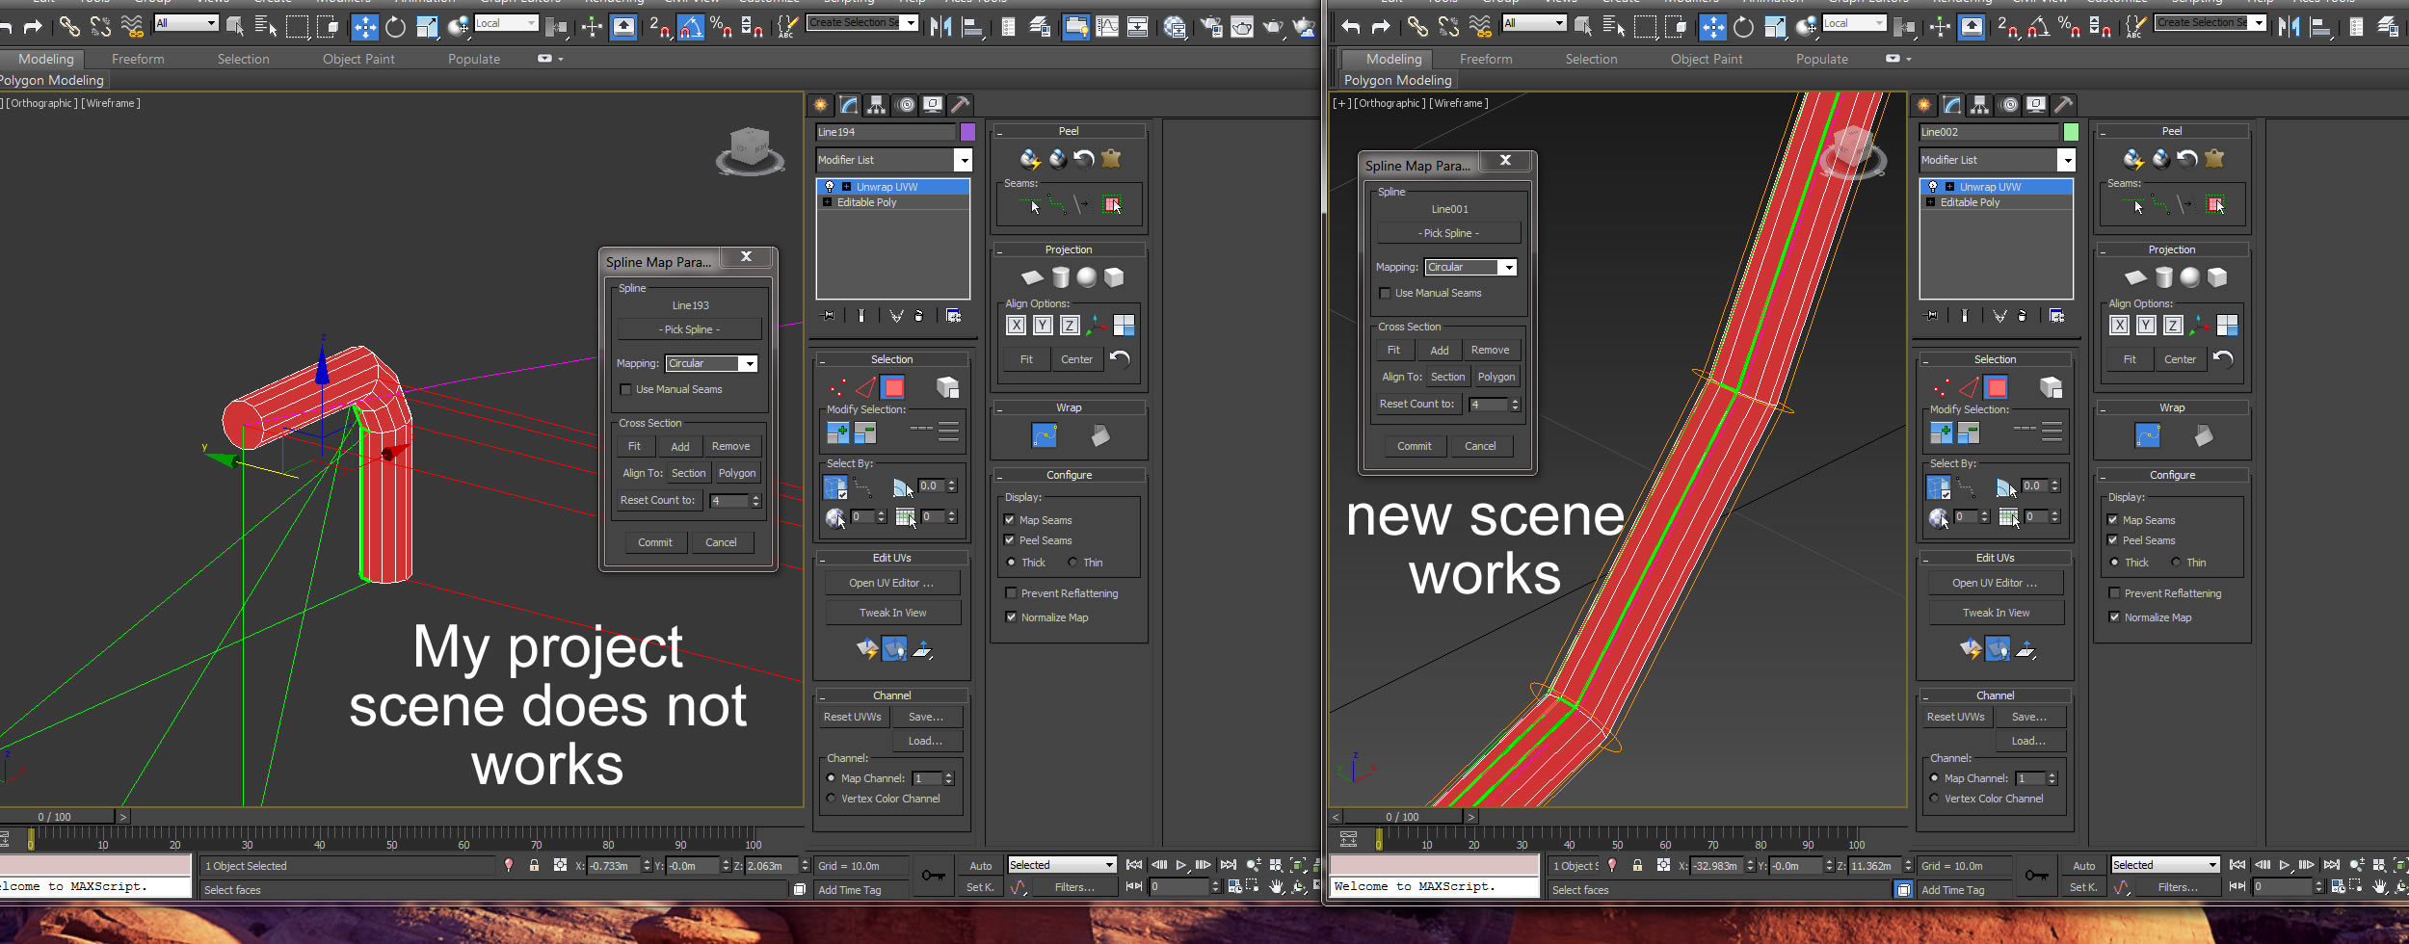Viewport: 2409px width, 944px height.
Task: Open Hierarchy tab icon above Line002 name
Action: coord(1979,104)
